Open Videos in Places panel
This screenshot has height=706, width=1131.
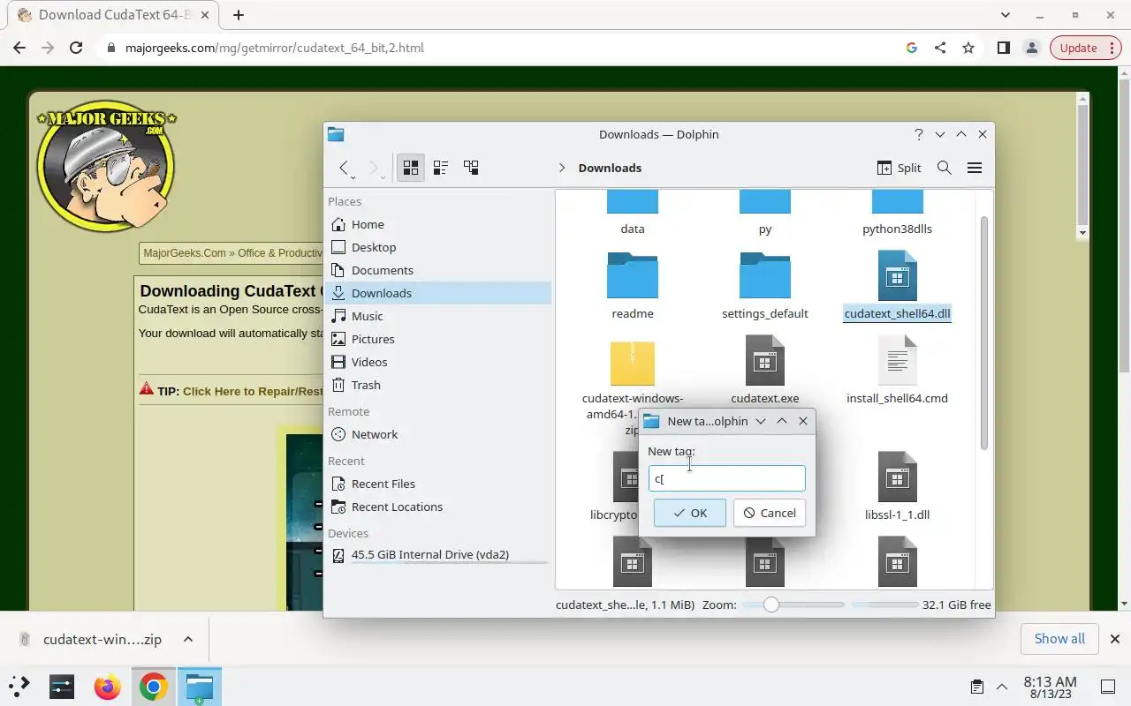coord(438,362)
